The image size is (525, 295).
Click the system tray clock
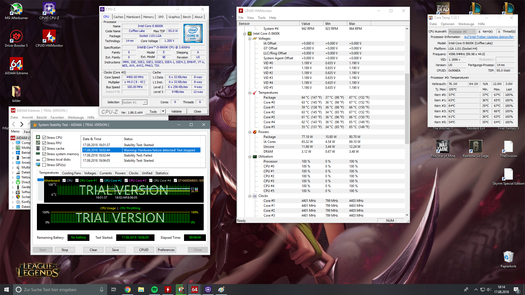(x=501, y=290)
